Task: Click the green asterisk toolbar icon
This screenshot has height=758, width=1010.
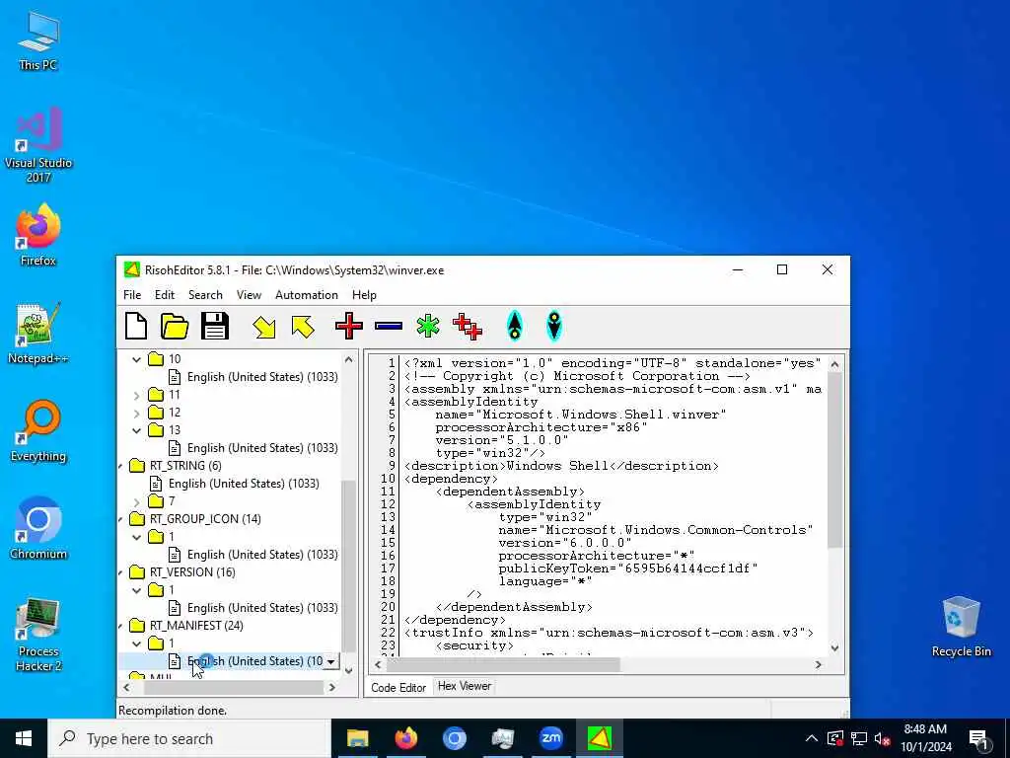Action: (428, 326)
